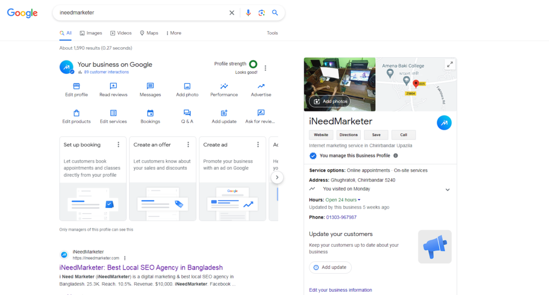Open 89 customer interactions link
Image resolution: width=549 pixels, height=295 pixels.
click(x=107, y=72)
